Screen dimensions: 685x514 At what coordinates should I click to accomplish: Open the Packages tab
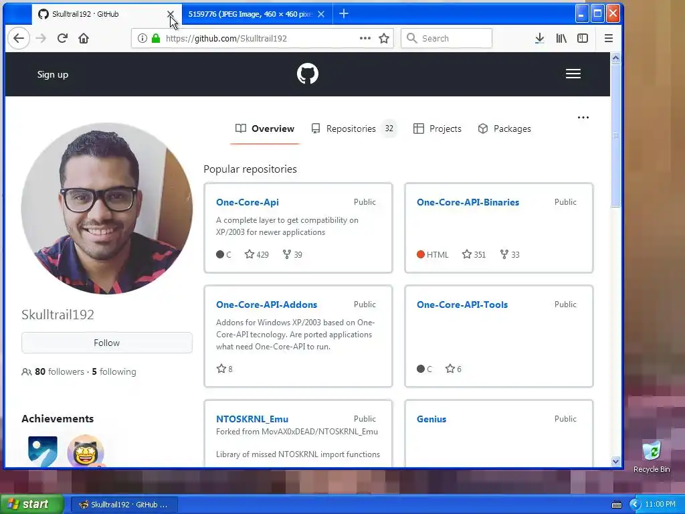pyautogui.click(x=504, y=128)
